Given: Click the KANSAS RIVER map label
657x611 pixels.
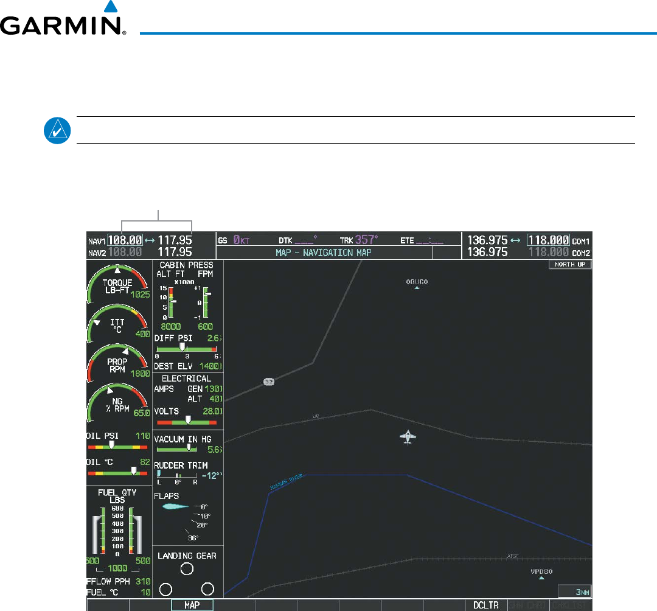Looking at the screenshot, I should [286, 482].
